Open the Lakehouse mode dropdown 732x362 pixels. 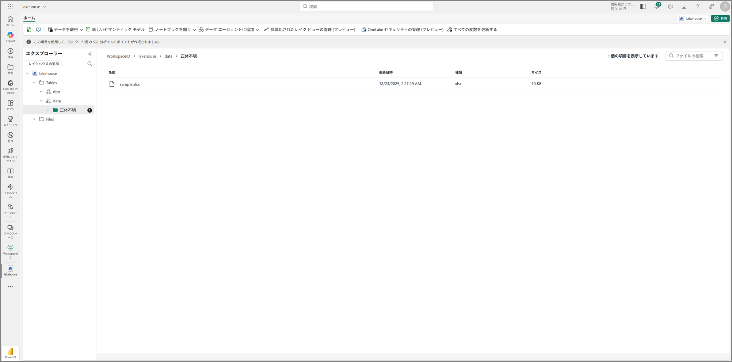tap(693, 19)
